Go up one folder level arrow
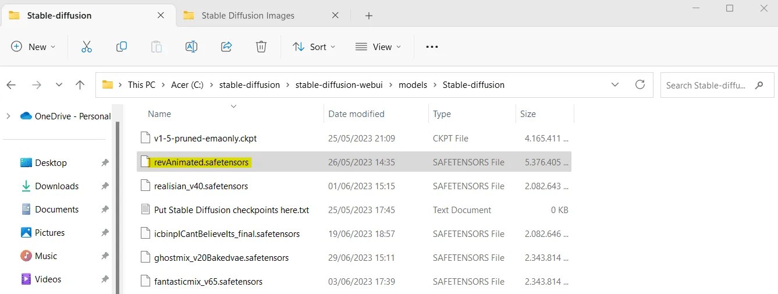Screen dimensions: 778x294 [x=80, y=85]
